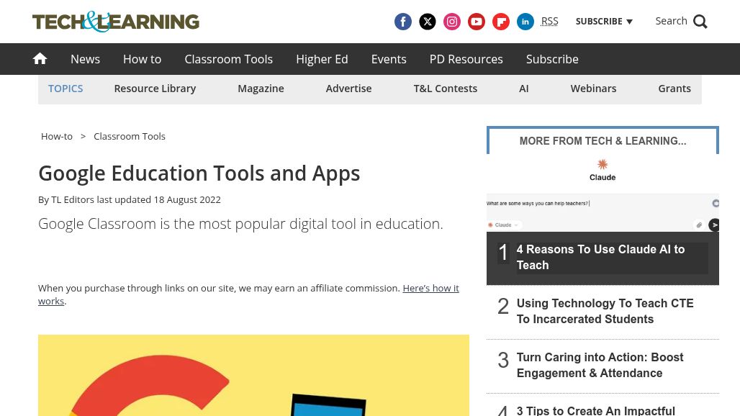Select Subscribe in the main navigation bar
Viewport: 740px width, 416px height.
point(552,59)
